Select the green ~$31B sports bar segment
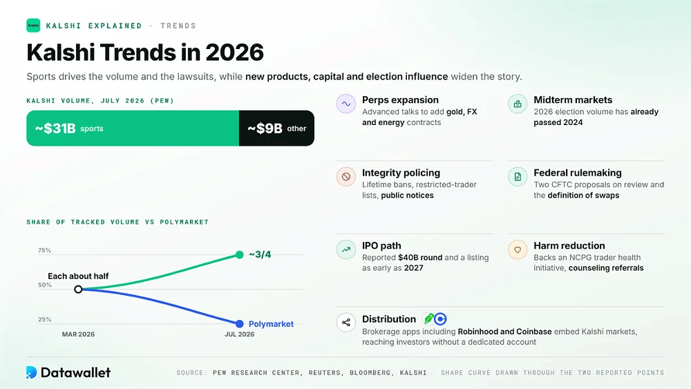This screenshot has width=691, height=389. [133, 129]
